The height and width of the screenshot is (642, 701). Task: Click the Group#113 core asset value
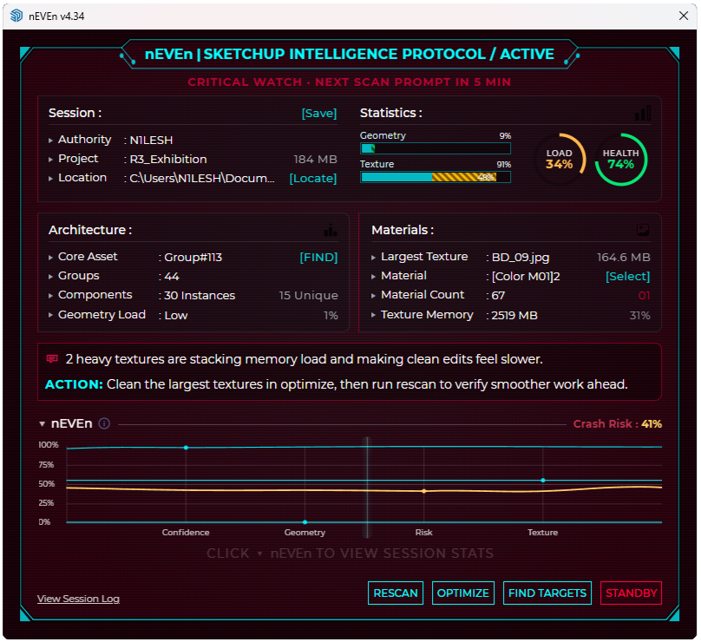[193, 258]
